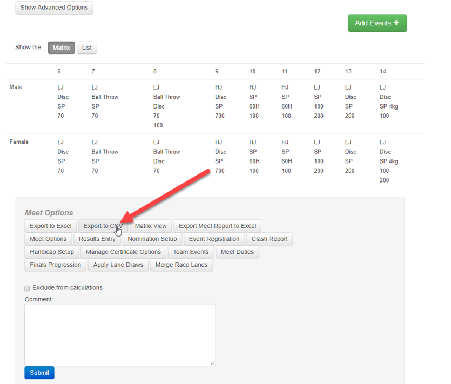Switch the Show me view to List
The image size is (451, 384).
tap(86, 48)
